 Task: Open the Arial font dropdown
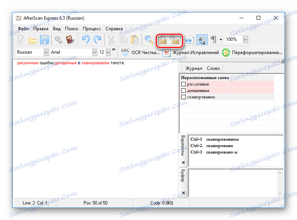click(x=94, y=52)
